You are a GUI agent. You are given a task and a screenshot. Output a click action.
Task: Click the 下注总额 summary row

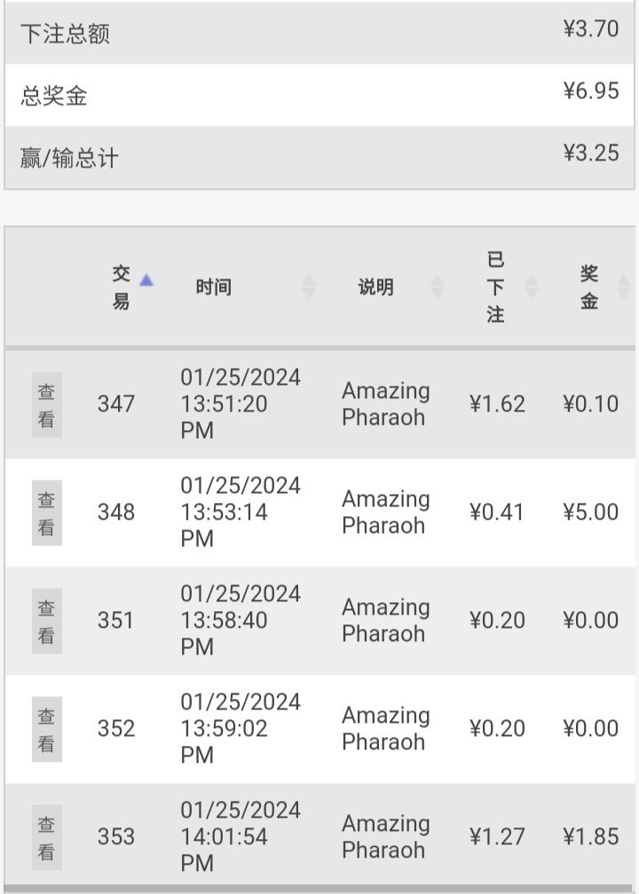319,33
